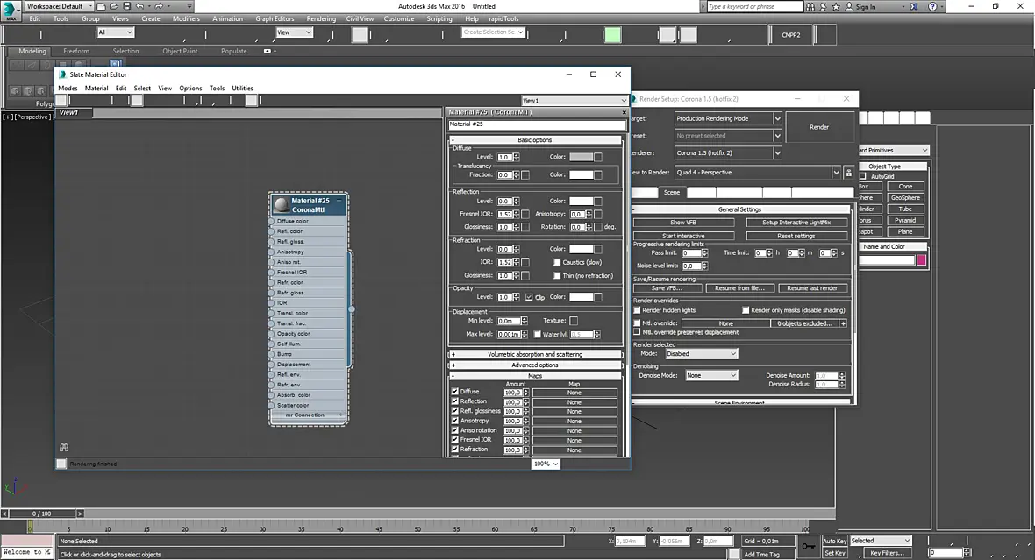Expand the Advanced options rollout
Screen dimensions: 1035x560
(535, 365)
